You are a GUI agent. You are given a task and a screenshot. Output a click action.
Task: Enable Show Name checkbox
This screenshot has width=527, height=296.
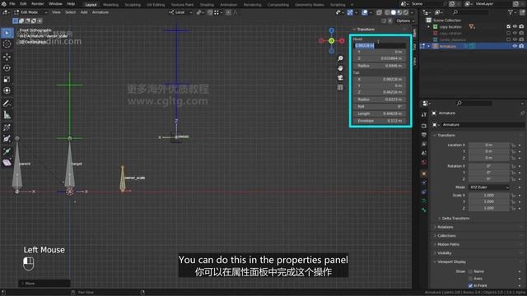coord(470,271)
